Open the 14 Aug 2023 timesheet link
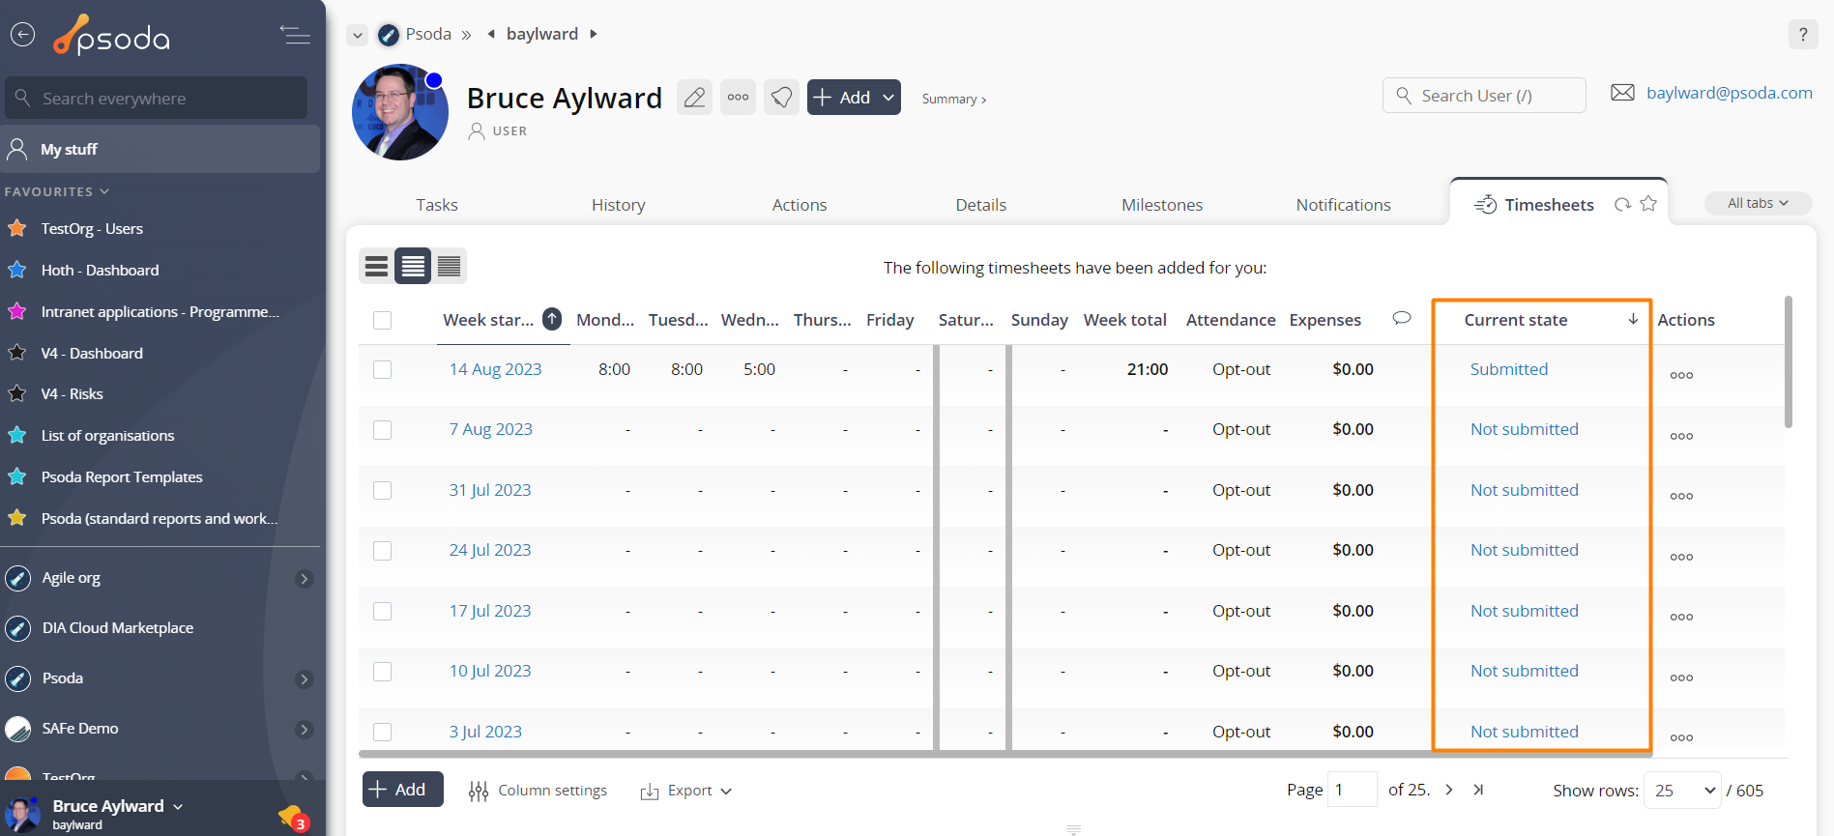The width and height of the screenshot is (1834, 836). click(x=495, y=369)
